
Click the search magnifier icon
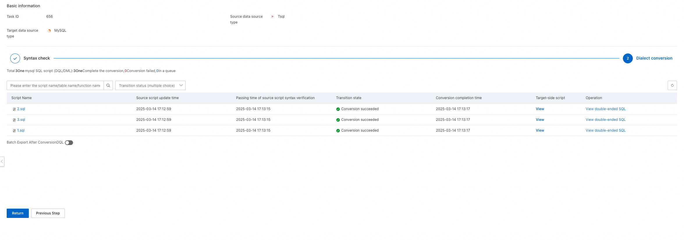[x=108, y=85]
